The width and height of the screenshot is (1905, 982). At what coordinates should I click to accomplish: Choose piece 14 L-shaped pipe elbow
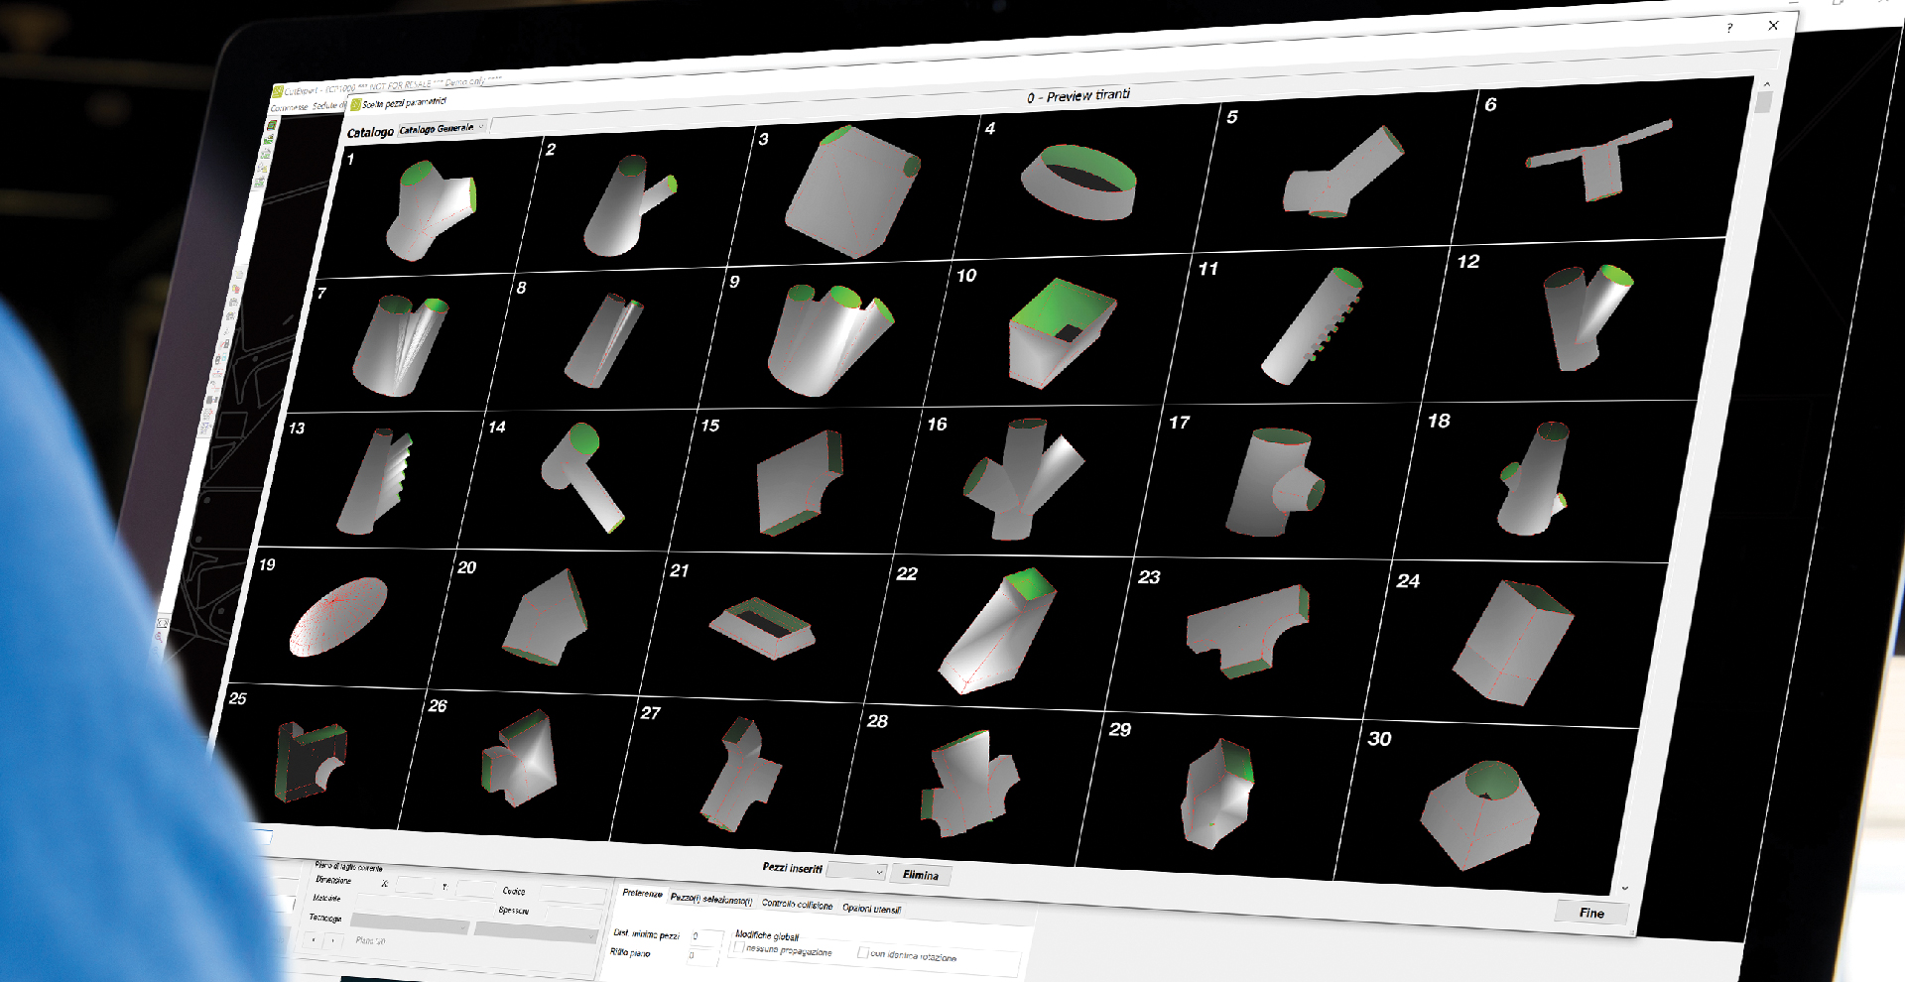pyautogui.click(x=584, y=478)
